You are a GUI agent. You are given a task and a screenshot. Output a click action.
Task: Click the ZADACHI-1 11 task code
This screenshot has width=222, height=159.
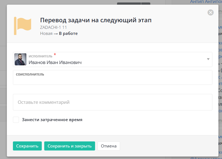coord(53,27)
